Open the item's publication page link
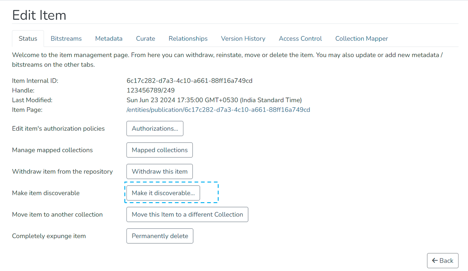This screenshot has height=271, width=468. click(x=218, y=109)
